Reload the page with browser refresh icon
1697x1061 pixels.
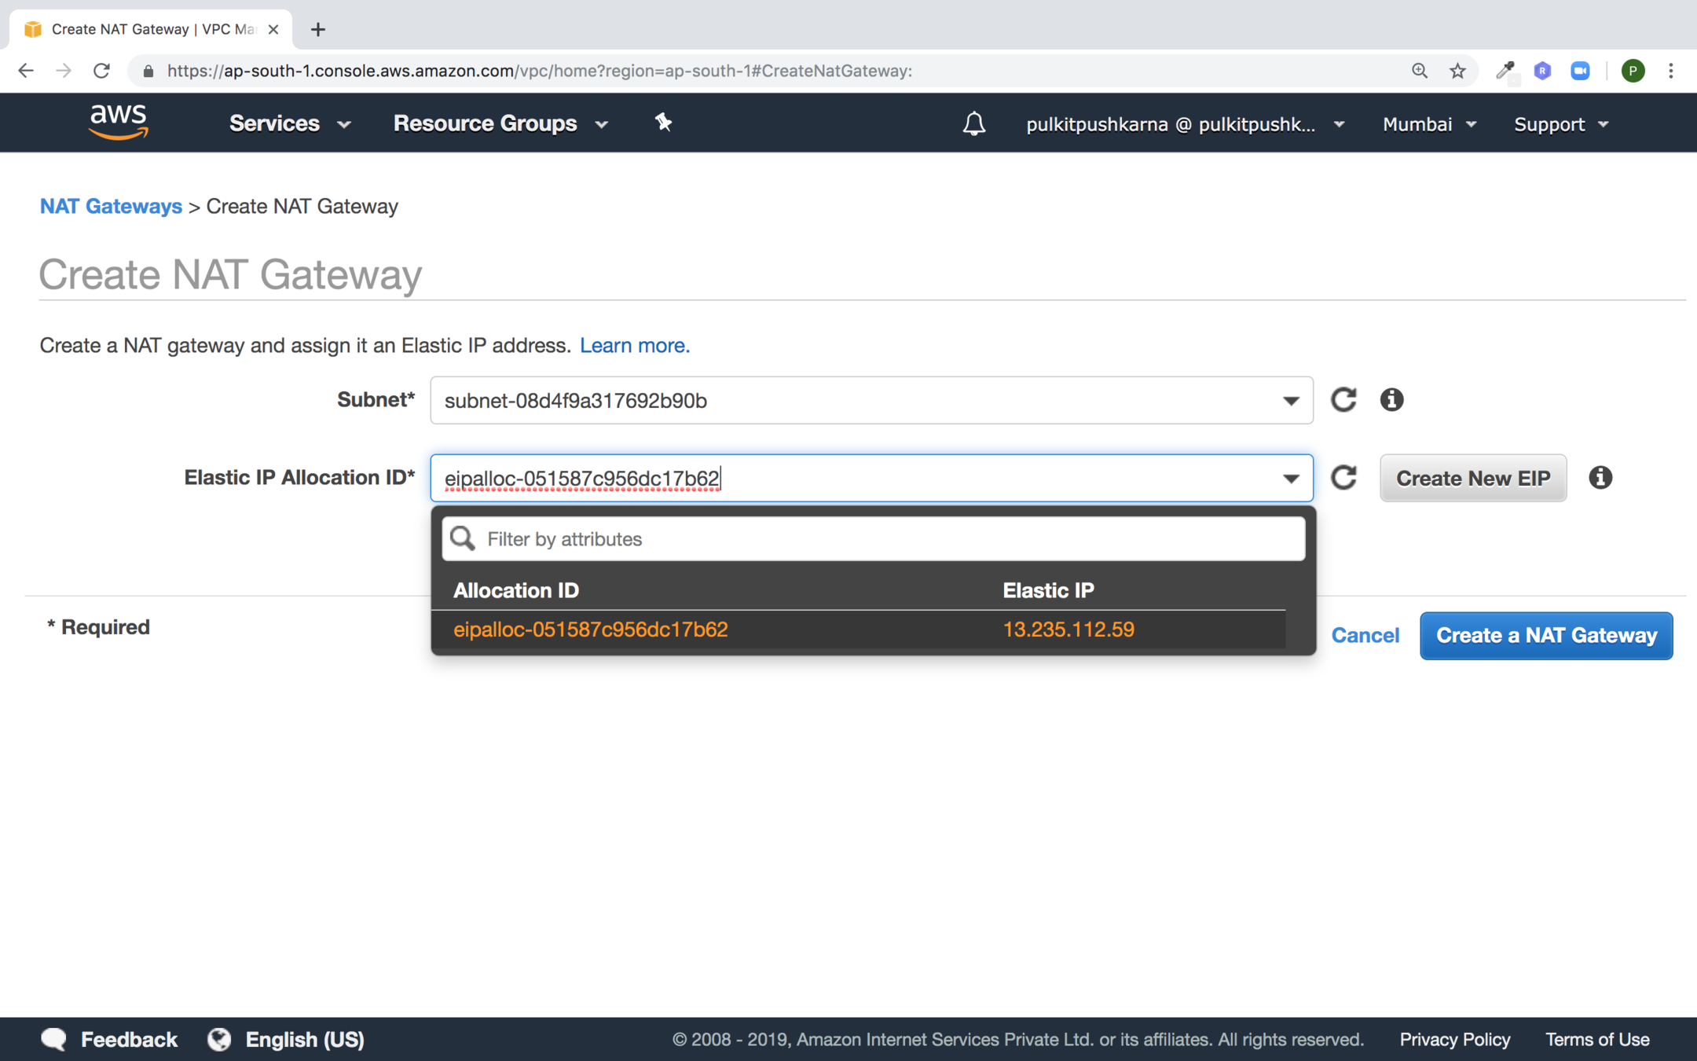[x=101, y=71]
